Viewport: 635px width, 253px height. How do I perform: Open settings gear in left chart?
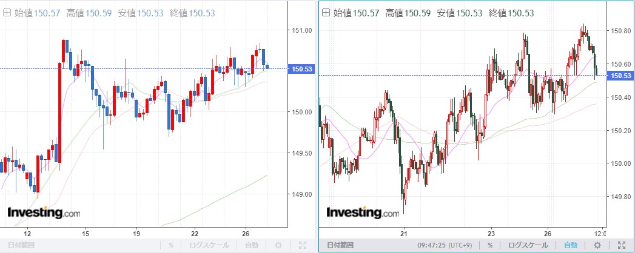pos(278,245)
